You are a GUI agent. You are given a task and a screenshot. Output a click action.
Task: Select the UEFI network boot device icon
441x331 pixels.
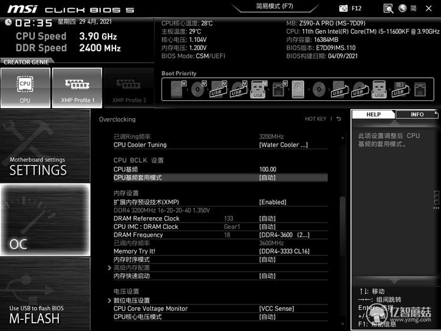pyautogui.click(x=279, y=89)
